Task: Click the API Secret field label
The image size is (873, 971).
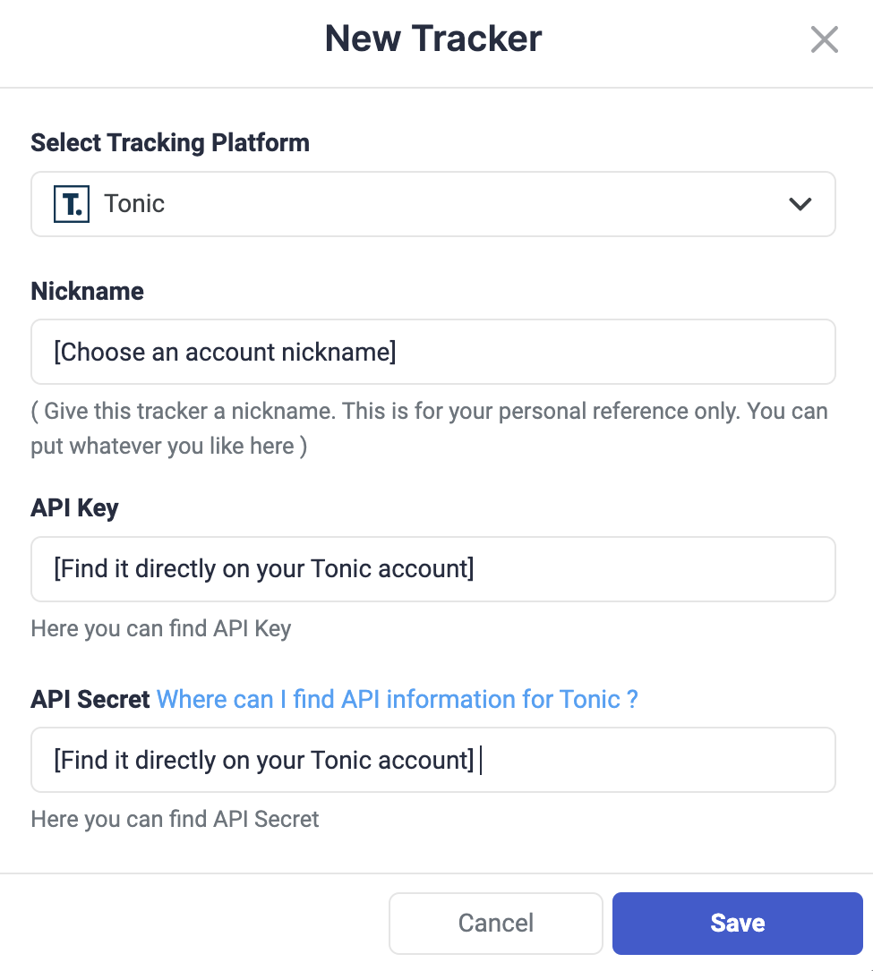Action: tap(87, 699)
